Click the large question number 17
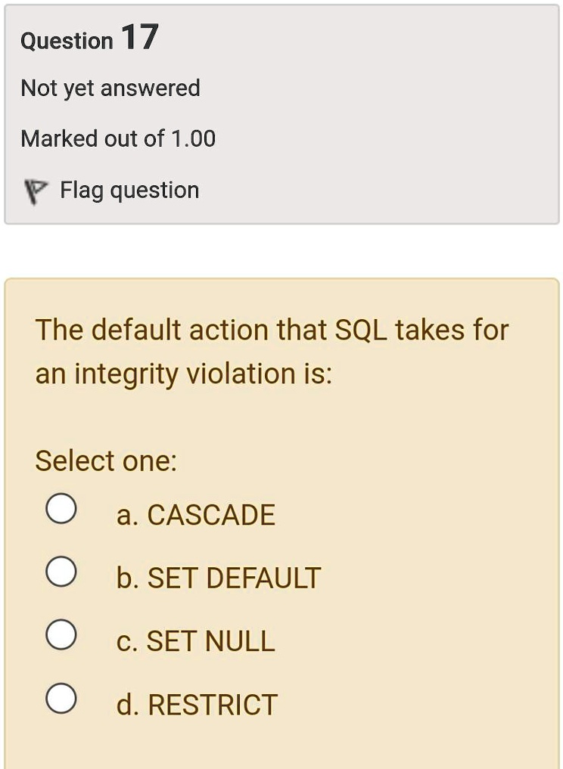Image resolution: width=563 pixels, height=769 pixels. 139,37
